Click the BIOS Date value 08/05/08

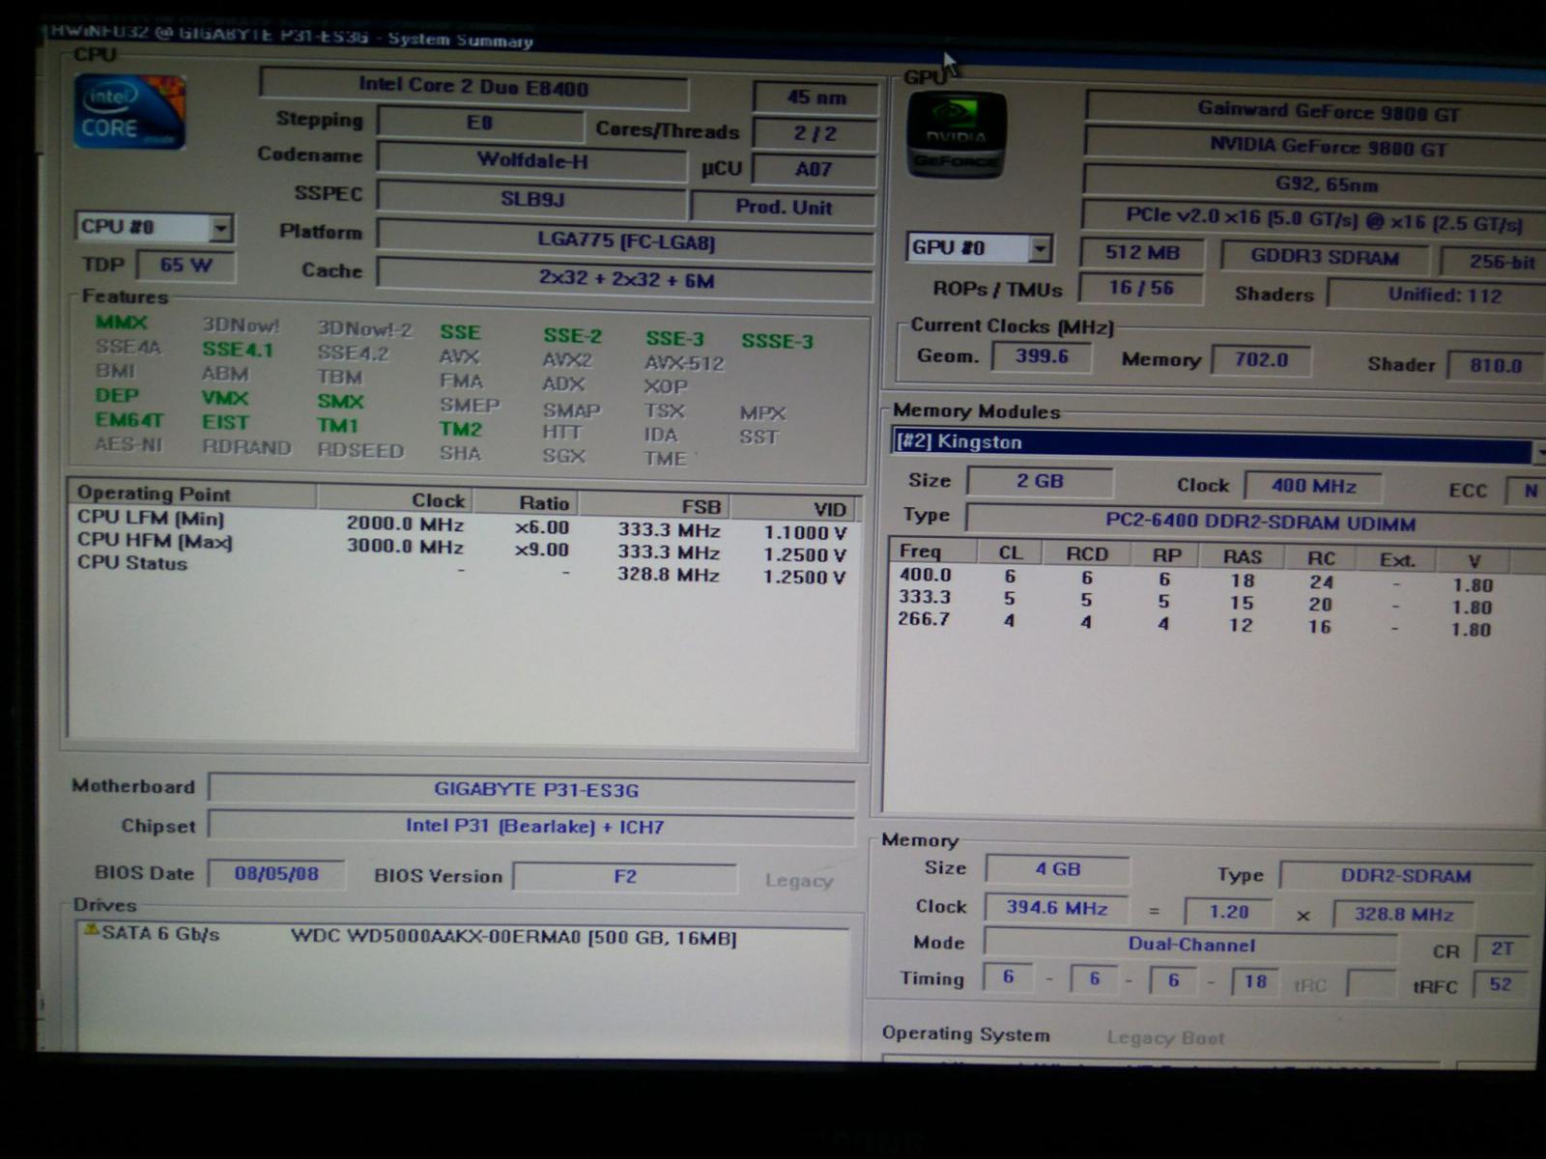[x=276, y=873]
